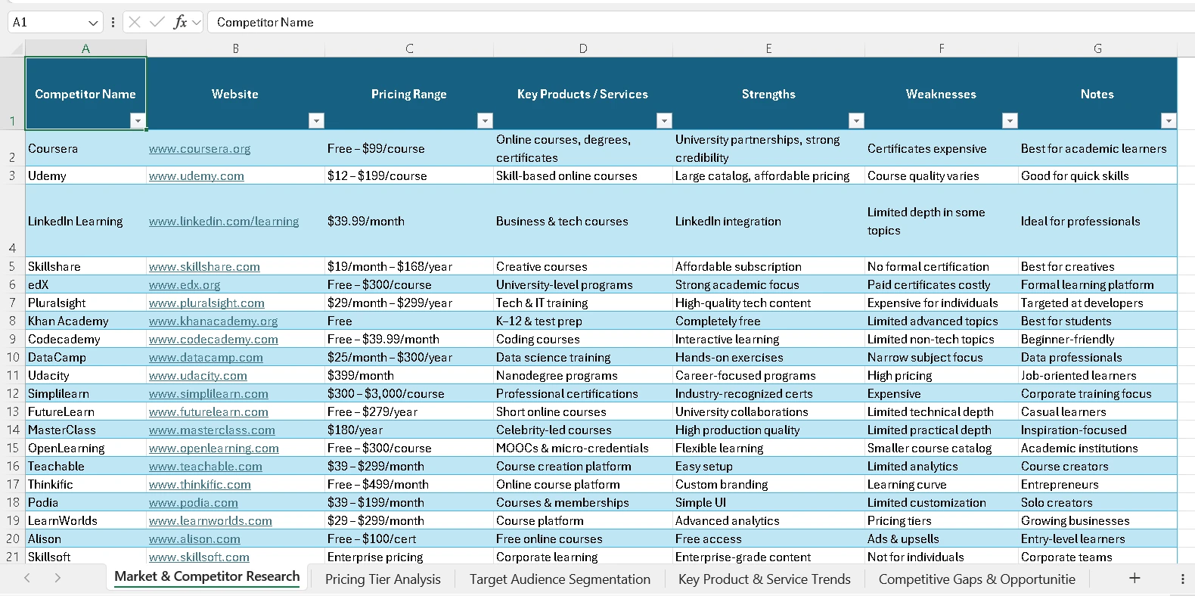Open the Pricing Range filter dropdown
1195x596 pixels.
point(485,120)
